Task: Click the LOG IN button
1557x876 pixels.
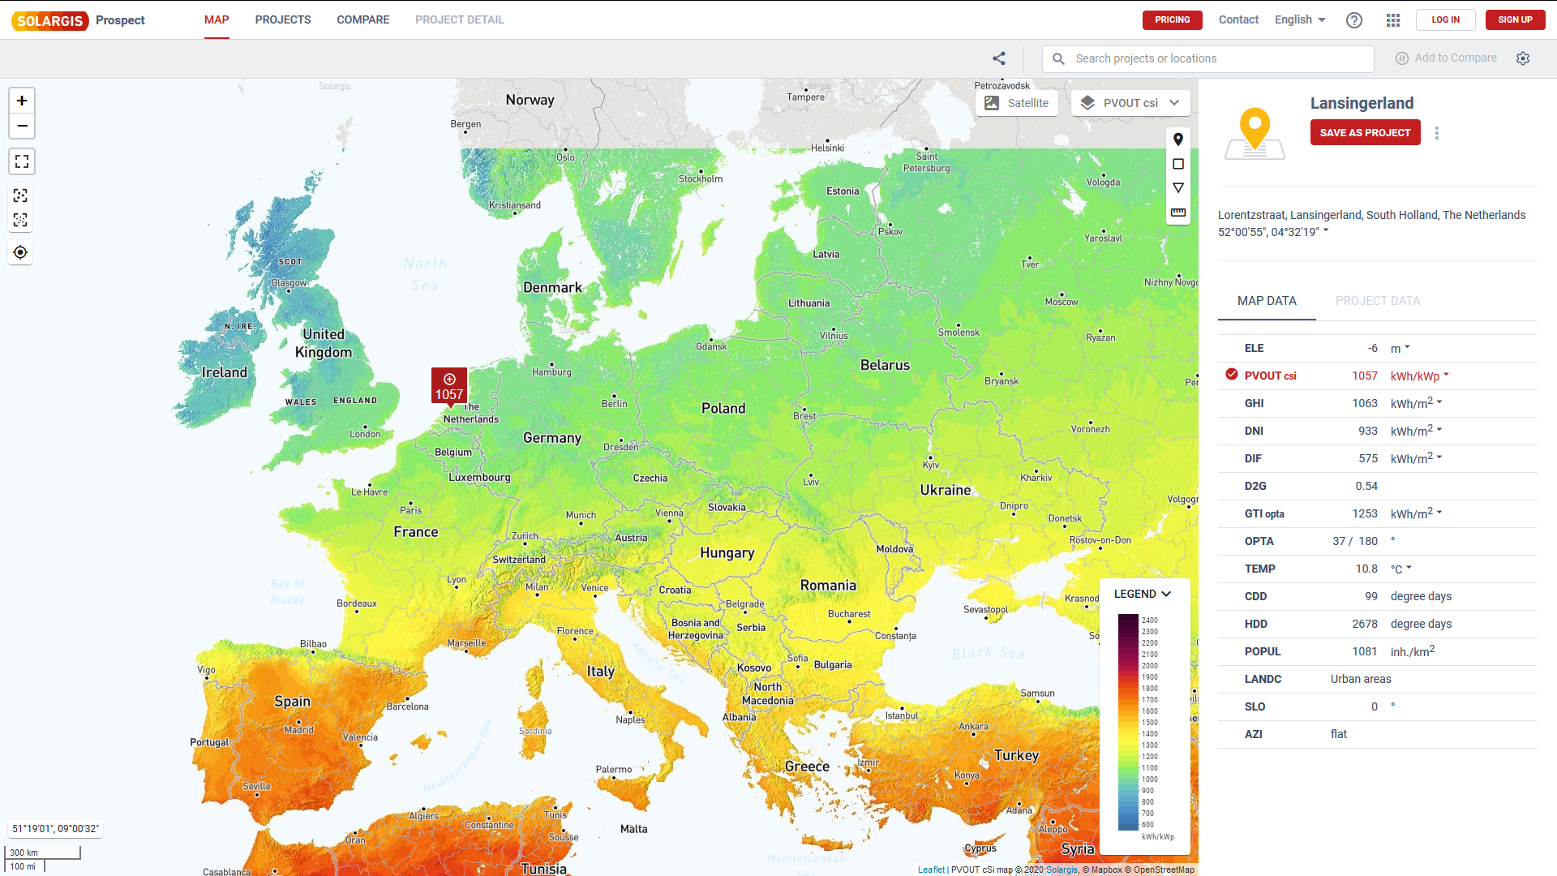Action: point(1445,19)
